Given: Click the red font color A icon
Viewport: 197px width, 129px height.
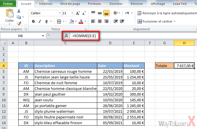Looking at the screenshot, I should pos(81,21).
